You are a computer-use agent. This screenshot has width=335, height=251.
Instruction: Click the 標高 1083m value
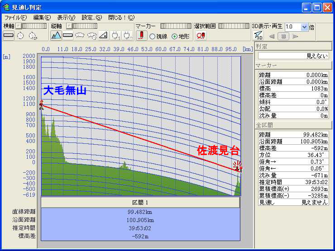320,88
